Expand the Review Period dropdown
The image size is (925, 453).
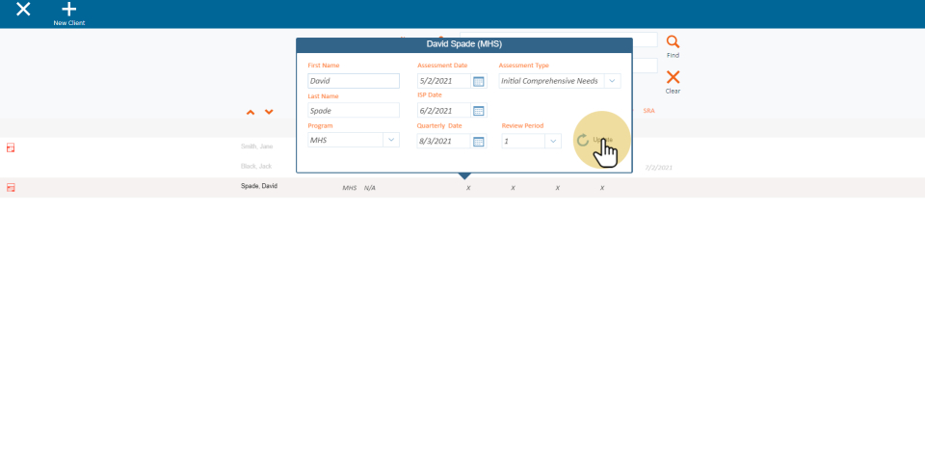[x=552, y=141]
